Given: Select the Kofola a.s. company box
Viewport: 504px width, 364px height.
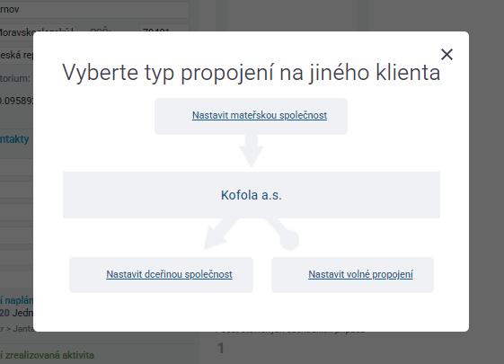Looking at the screenshot, I should [252, 195].
